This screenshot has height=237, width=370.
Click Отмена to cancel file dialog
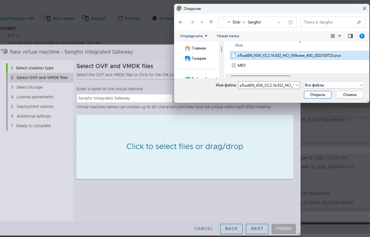click(x=349, y=95)
